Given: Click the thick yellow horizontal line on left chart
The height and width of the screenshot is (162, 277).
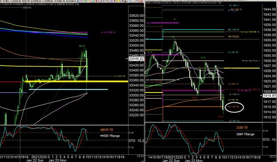Looking at the screenshot, I should (x=77, y=81).
